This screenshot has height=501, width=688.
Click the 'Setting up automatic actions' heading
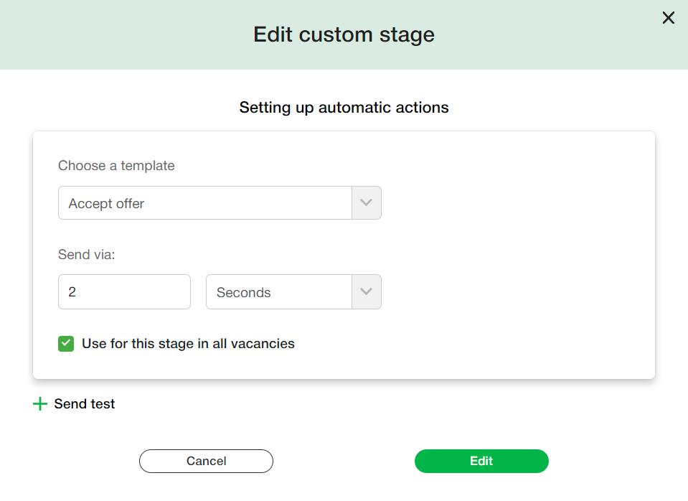pyautogui.click(x=344, y=108)
